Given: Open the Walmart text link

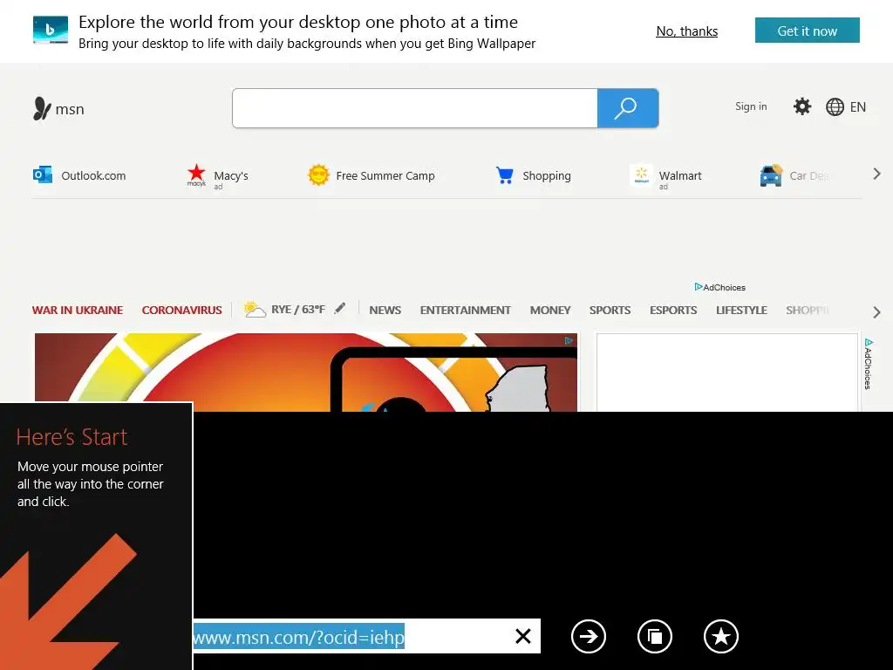Looking at the screenshot, I should point(680,175).
